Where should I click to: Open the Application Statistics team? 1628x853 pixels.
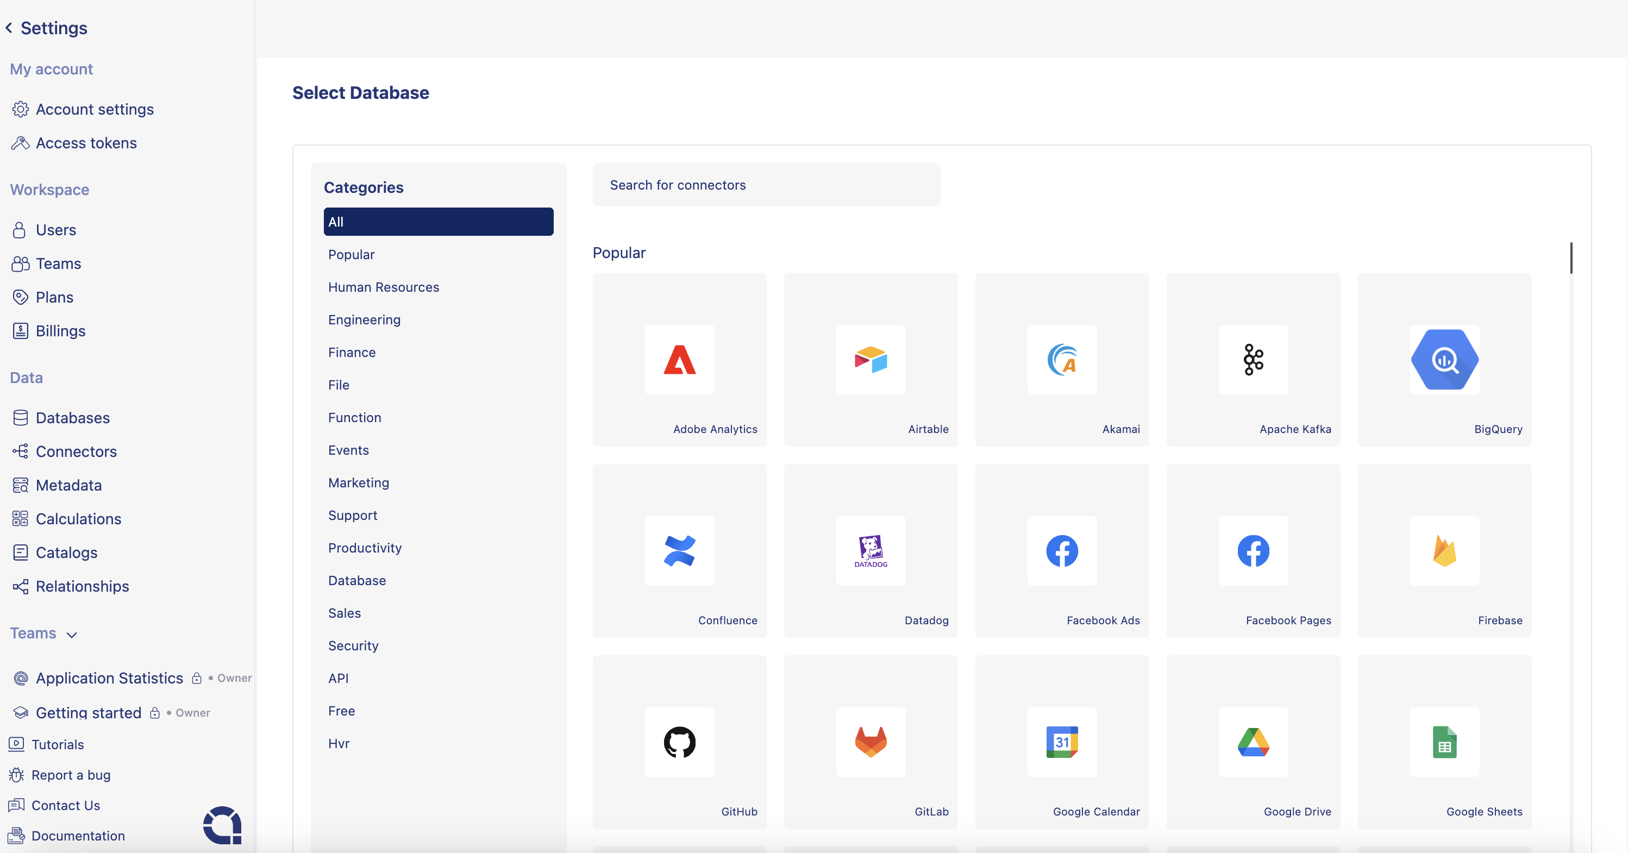point(109,678)
